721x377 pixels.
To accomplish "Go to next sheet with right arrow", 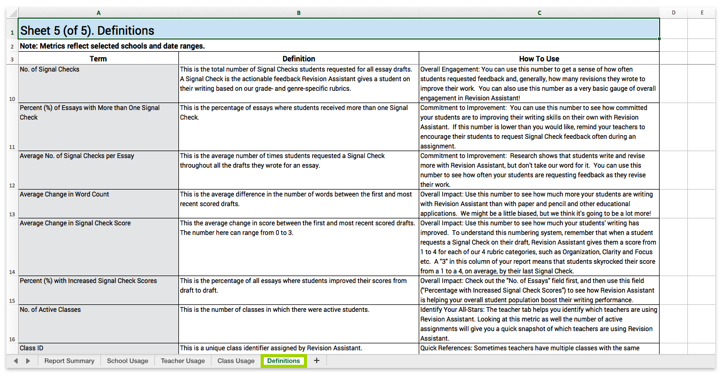I will point(28,361).
